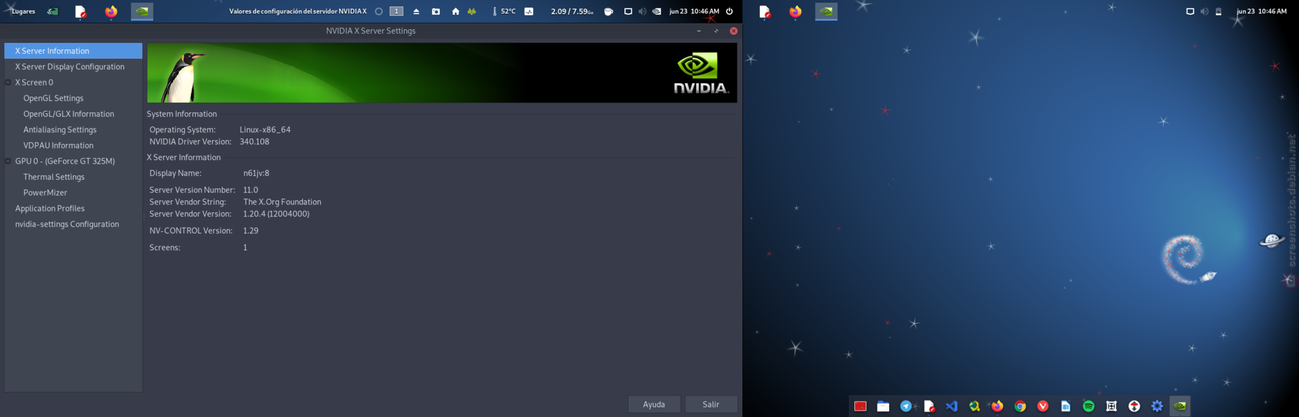Select the X Screen 0 entry

pos(34,82)
